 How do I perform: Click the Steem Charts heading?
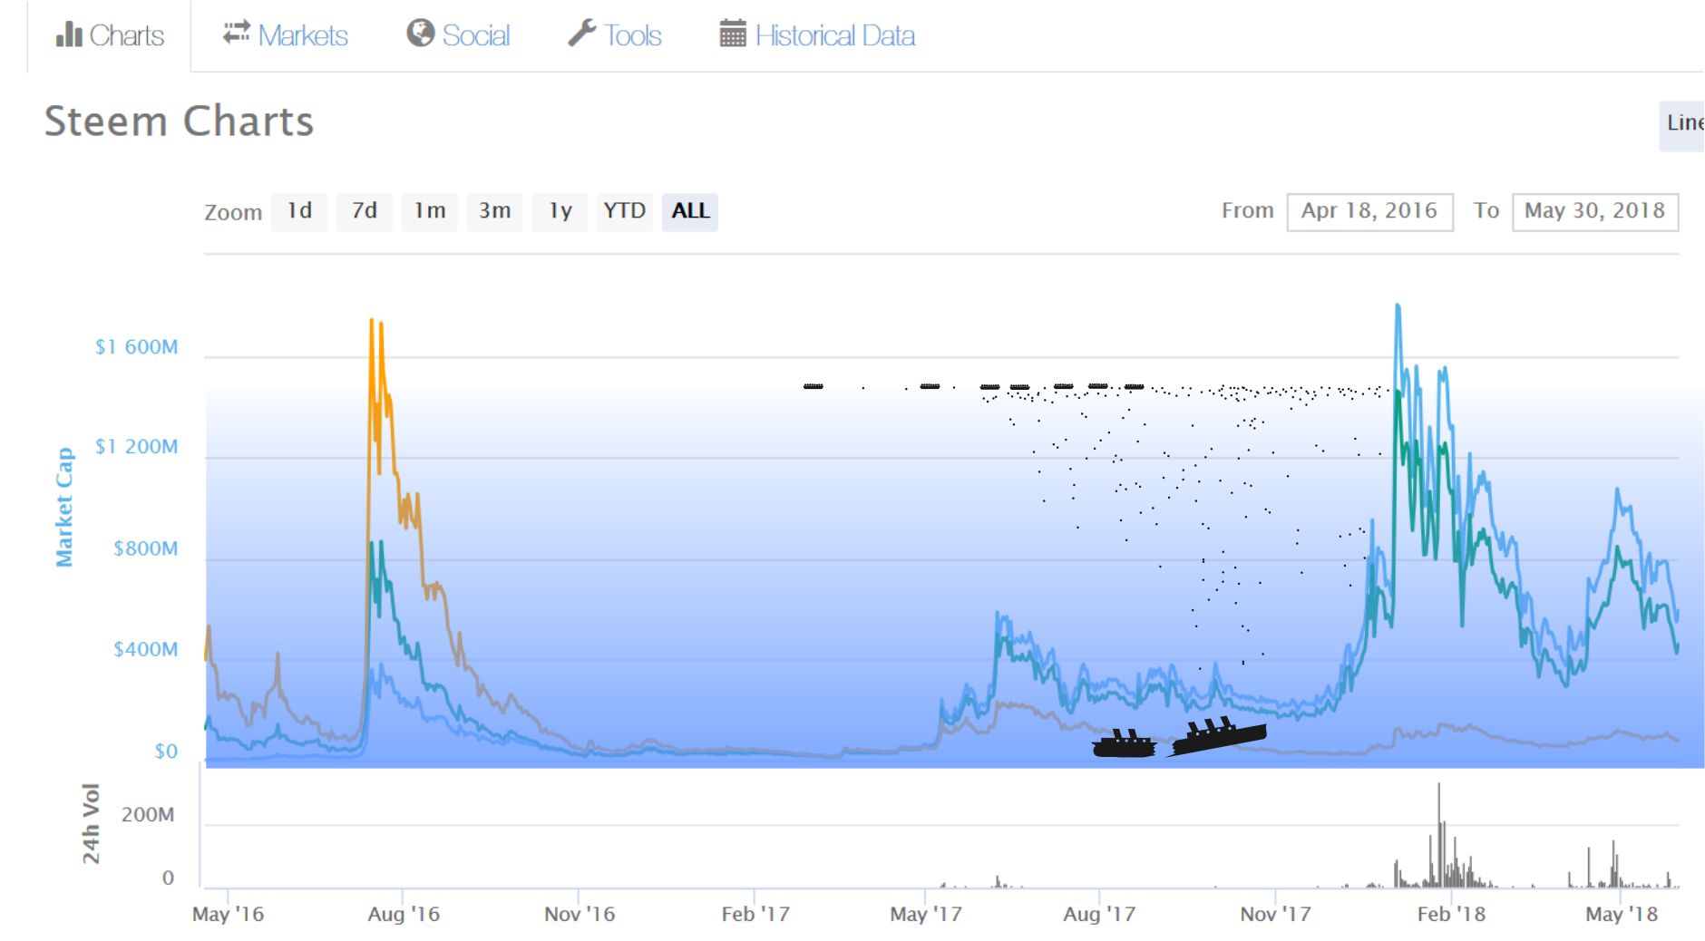[x=180, y=121]
